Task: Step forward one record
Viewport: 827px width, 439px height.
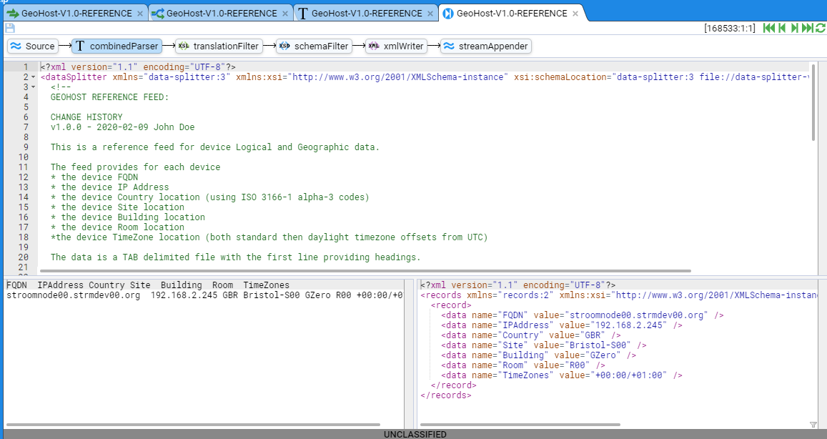Action: coord(795,28)
